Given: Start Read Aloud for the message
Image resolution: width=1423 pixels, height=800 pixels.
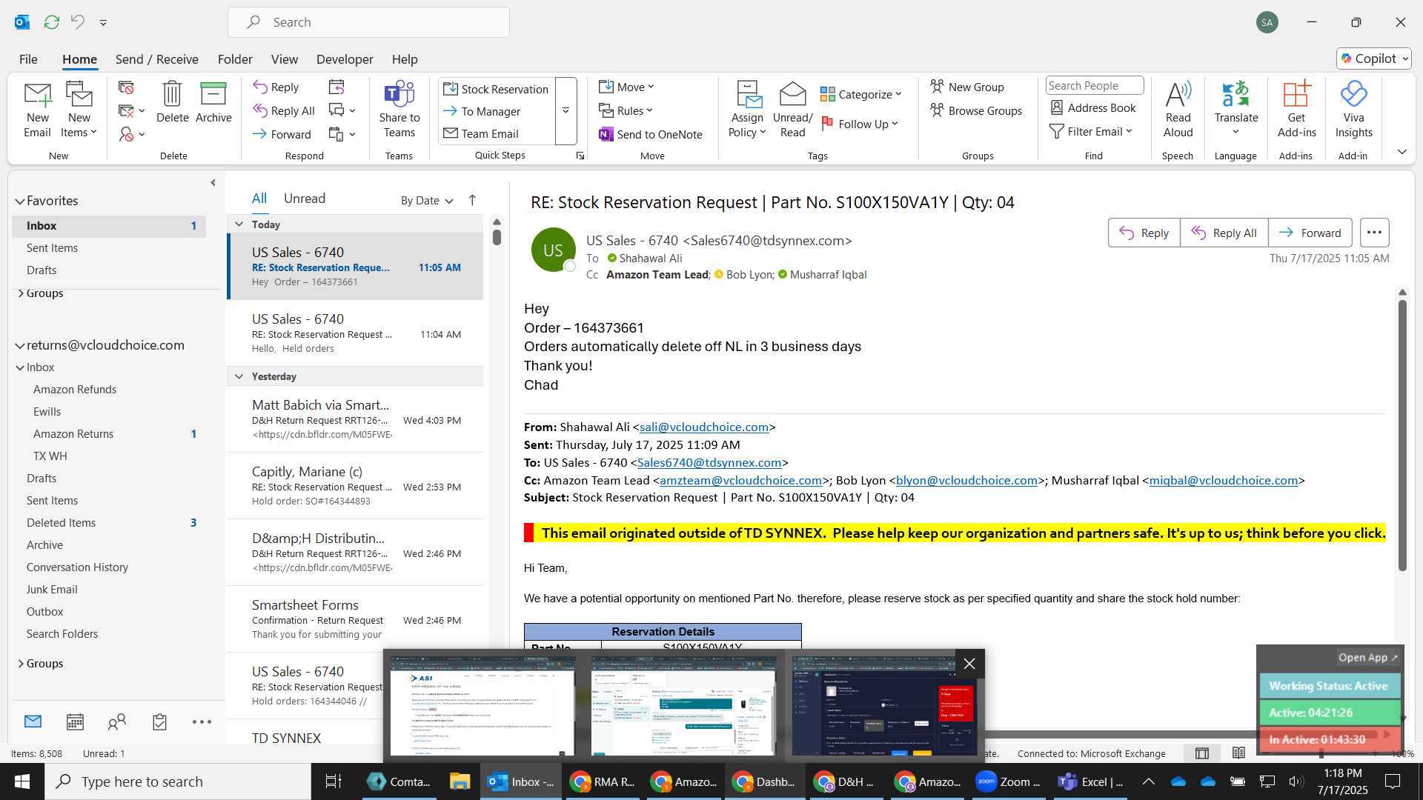Looking at the screenshot, I should pyautogui.click(x=1178, y=110).
